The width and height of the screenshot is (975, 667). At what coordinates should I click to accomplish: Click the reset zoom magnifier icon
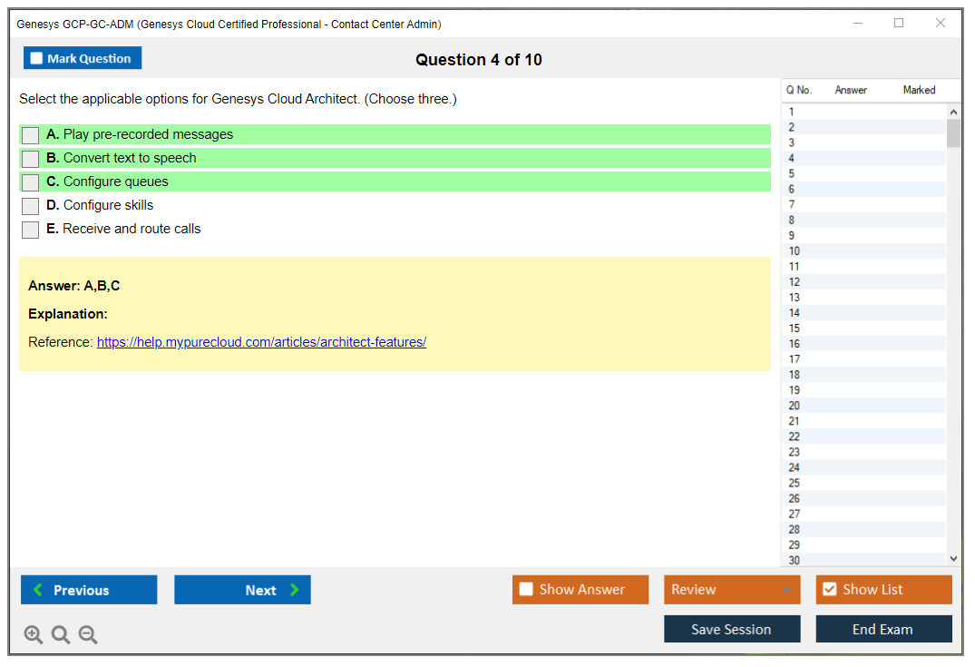pos(61,635)
